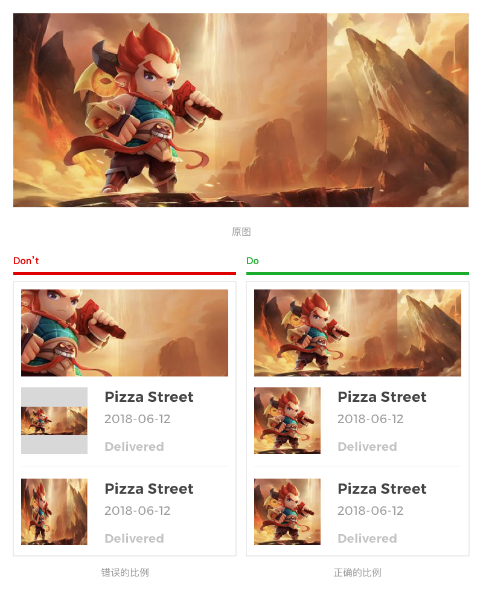Click the red divider bar under Don't

[x=124, y=273]
